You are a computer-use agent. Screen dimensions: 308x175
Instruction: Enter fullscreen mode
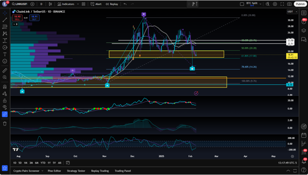click(282, 4)
